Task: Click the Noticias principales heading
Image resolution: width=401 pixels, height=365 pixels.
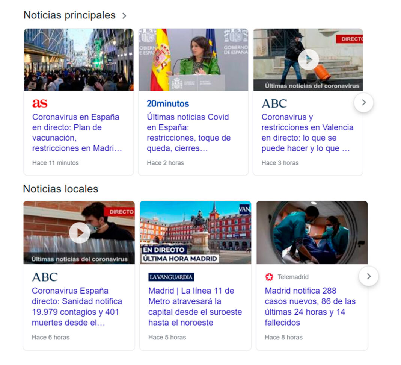Action: pyautogui.click(x=69, y=15)
